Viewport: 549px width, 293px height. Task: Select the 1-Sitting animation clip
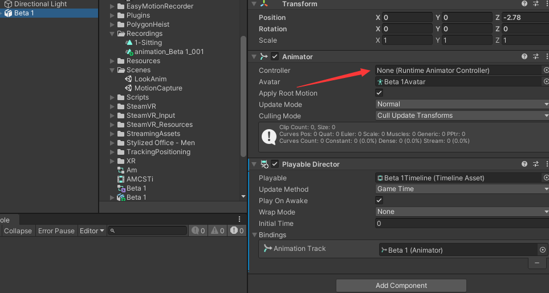144,43
